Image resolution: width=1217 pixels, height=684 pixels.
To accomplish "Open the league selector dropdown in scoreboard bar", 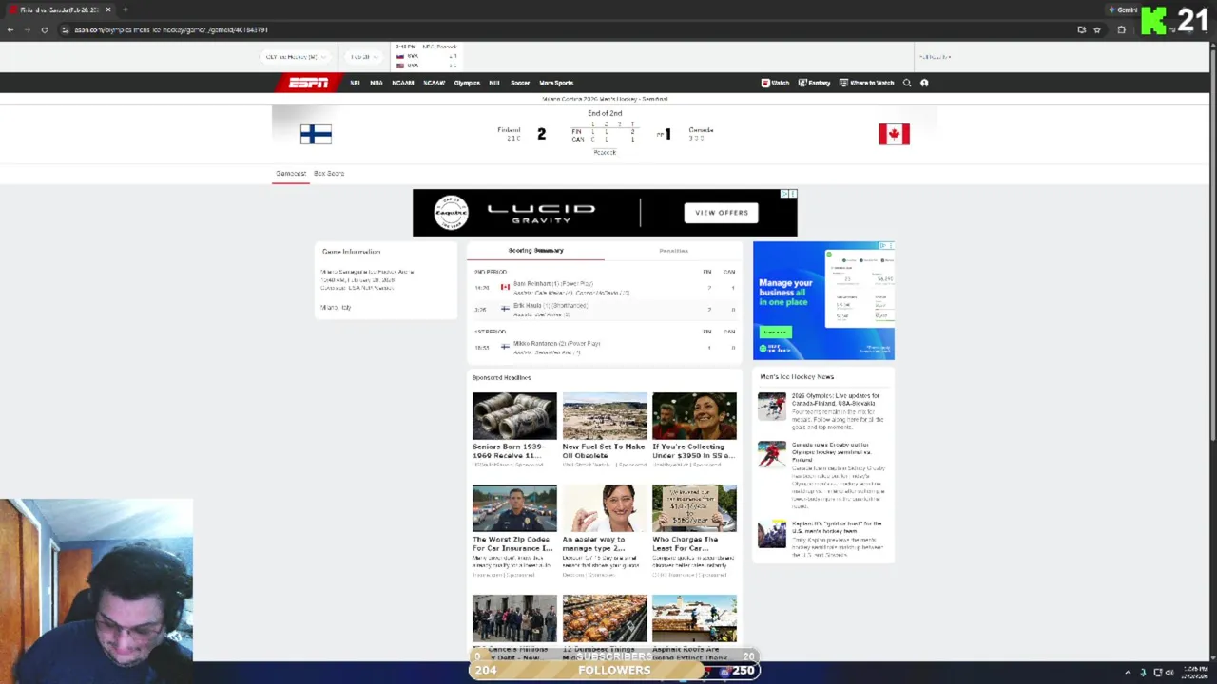I will [x=296, y=57].
